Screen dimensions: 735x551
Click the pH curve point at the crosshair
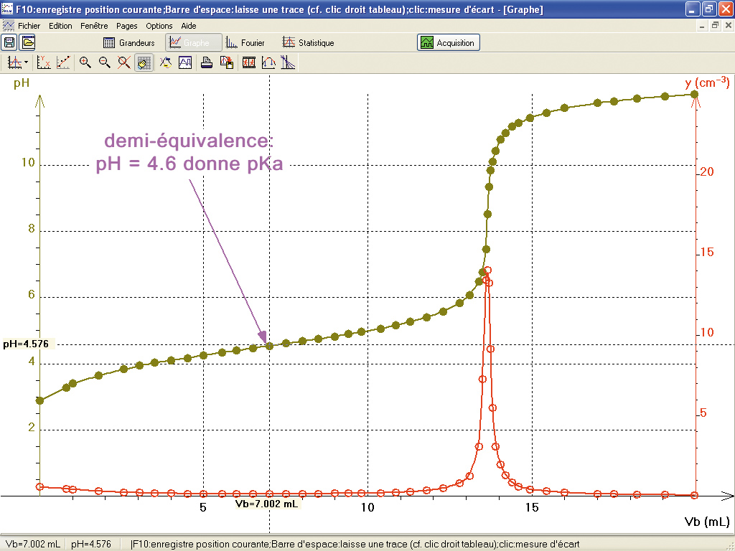270,346
